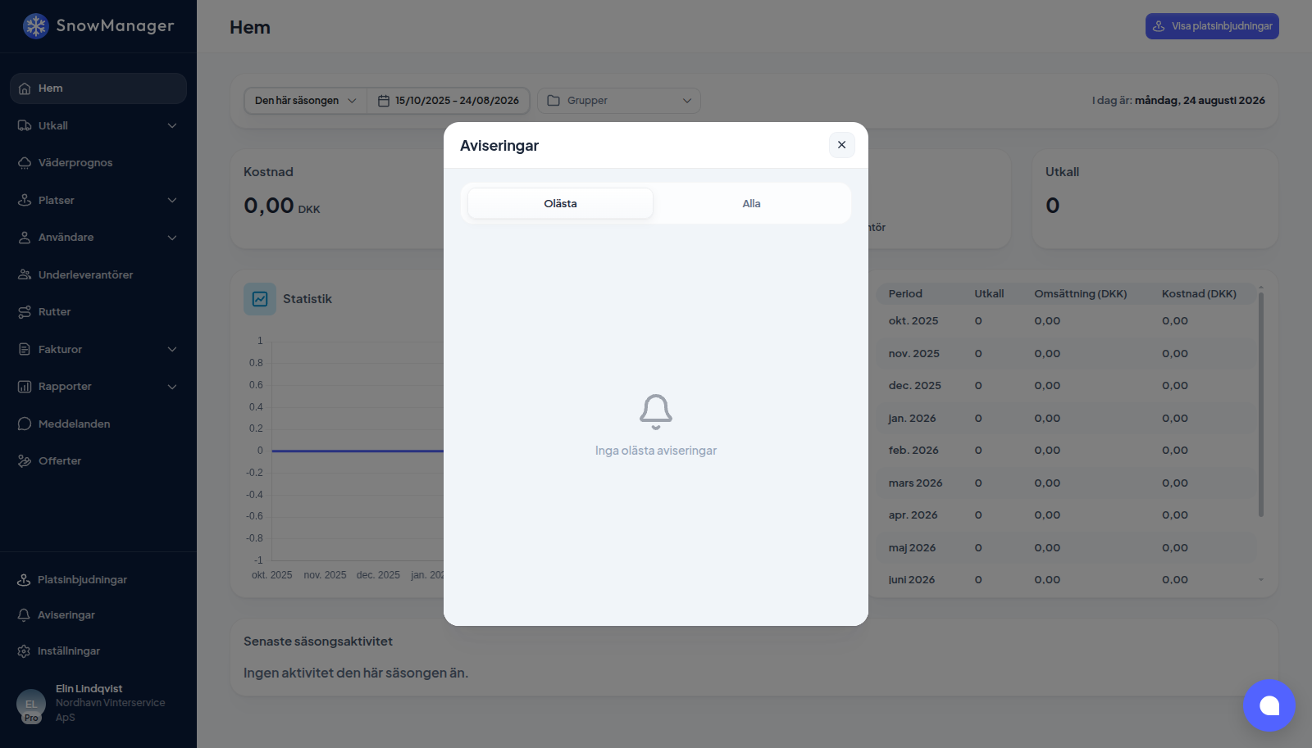Image resolution: width=1312 pixels, height=748 pixels.
Task: Click the Rutter route icon
Action: [x=25, y=312]
